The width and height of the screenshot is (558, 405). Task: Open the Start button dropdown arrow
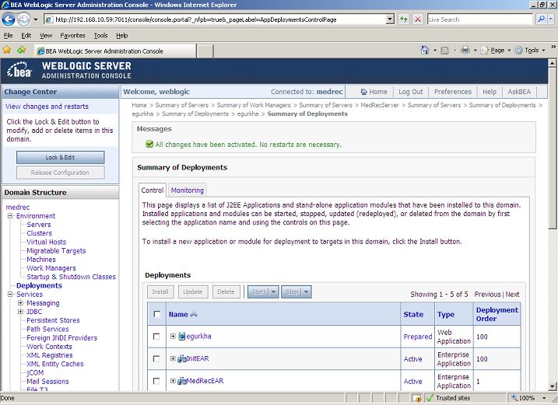pyautogui.click(x=274, y=292)
